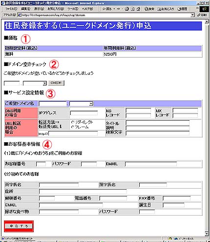The height and width of the screenshot is (242, 210).
Task: Open the ヘルプ menu
Action: [87, 9]
